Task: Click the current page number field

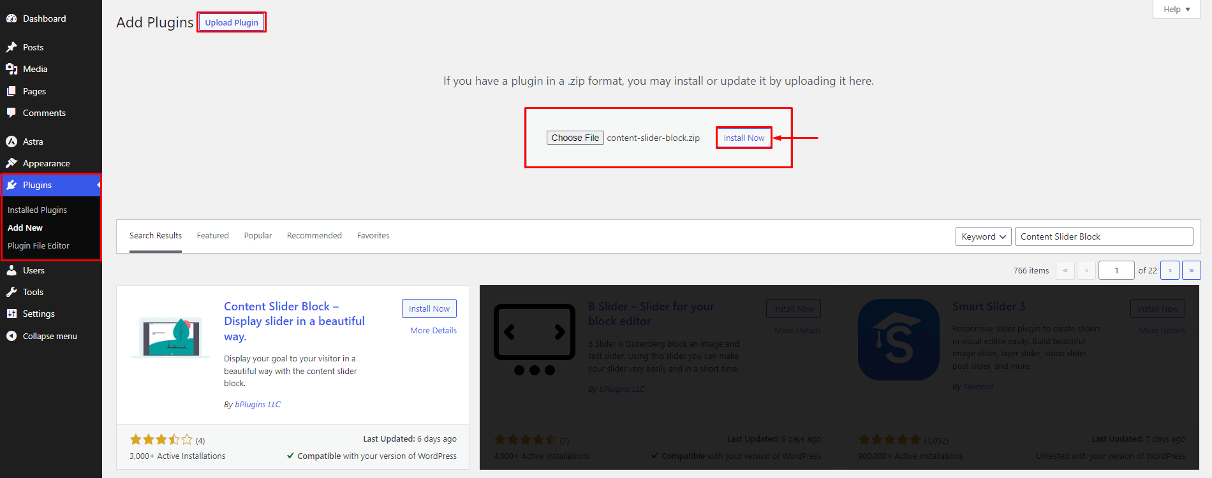Action: 1116,270
